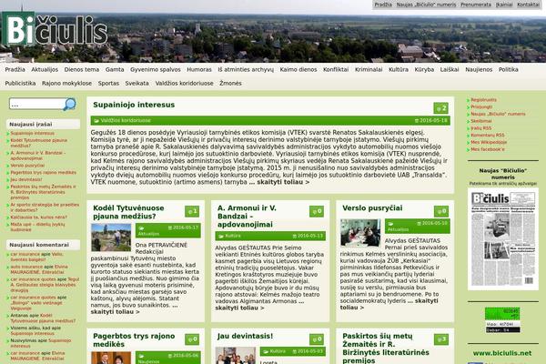Open the Gamta category

click(x=115, y=70)
